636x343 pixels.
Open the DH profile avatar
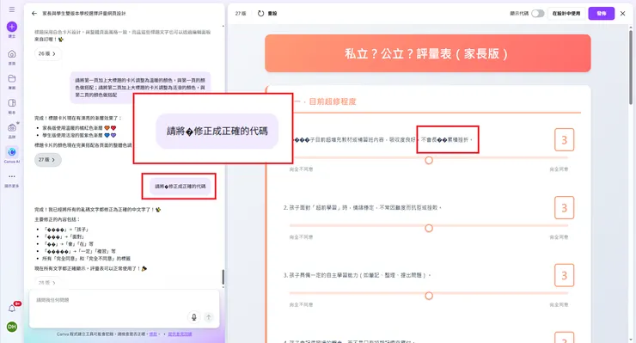(x=12, y=327)
